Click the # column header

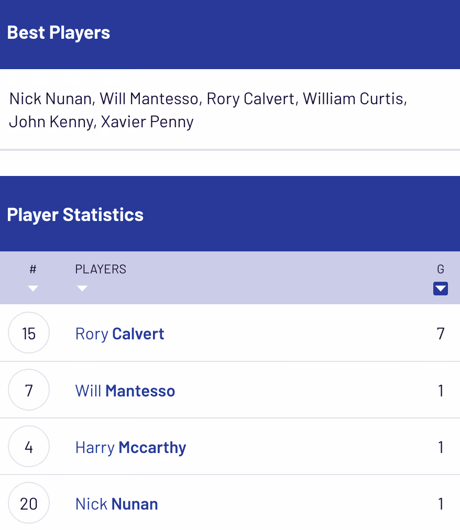[33, 269]
